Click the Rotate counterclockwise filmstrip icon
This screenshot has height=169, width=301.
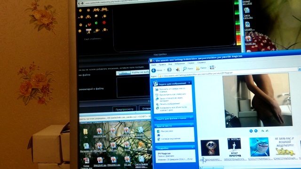[267, 131]
